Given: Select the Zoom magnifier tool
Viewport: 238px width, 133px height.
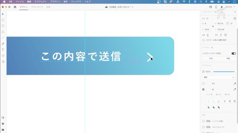Looking at the screenshot, I should point(3,62).
